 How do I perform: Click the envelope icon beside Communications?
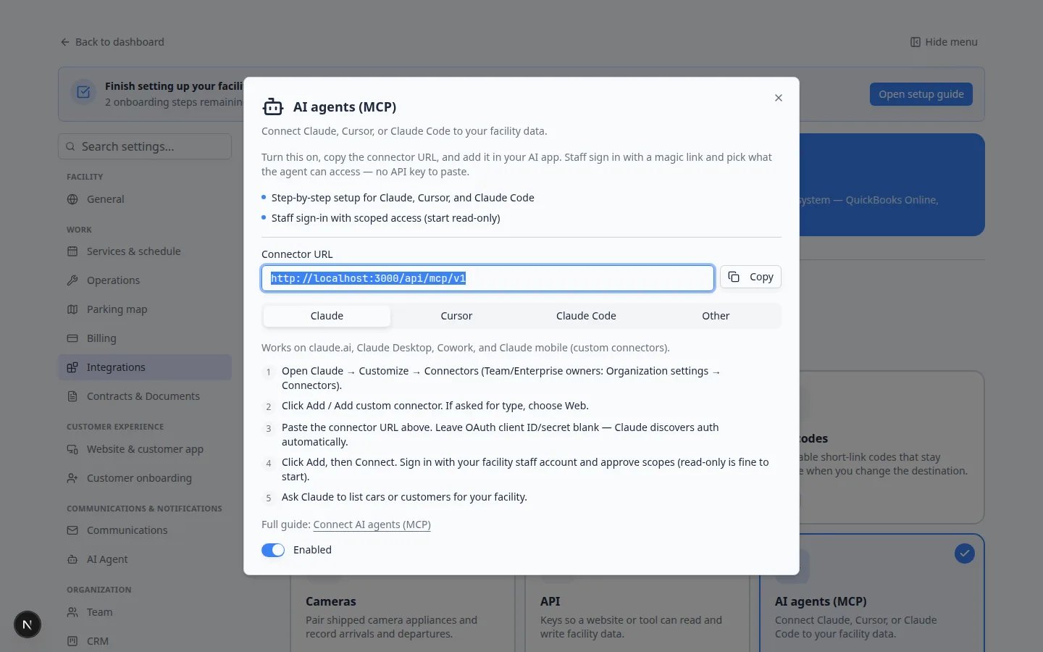(x=72, y=530)
